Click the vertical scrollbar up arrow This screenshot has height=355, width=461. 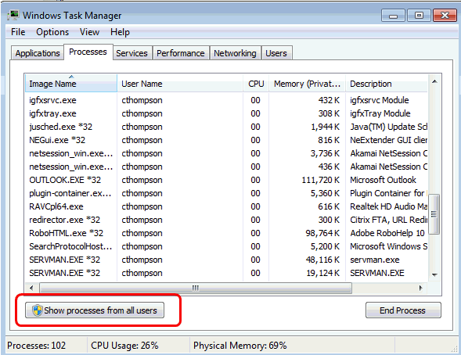(434, 81)
